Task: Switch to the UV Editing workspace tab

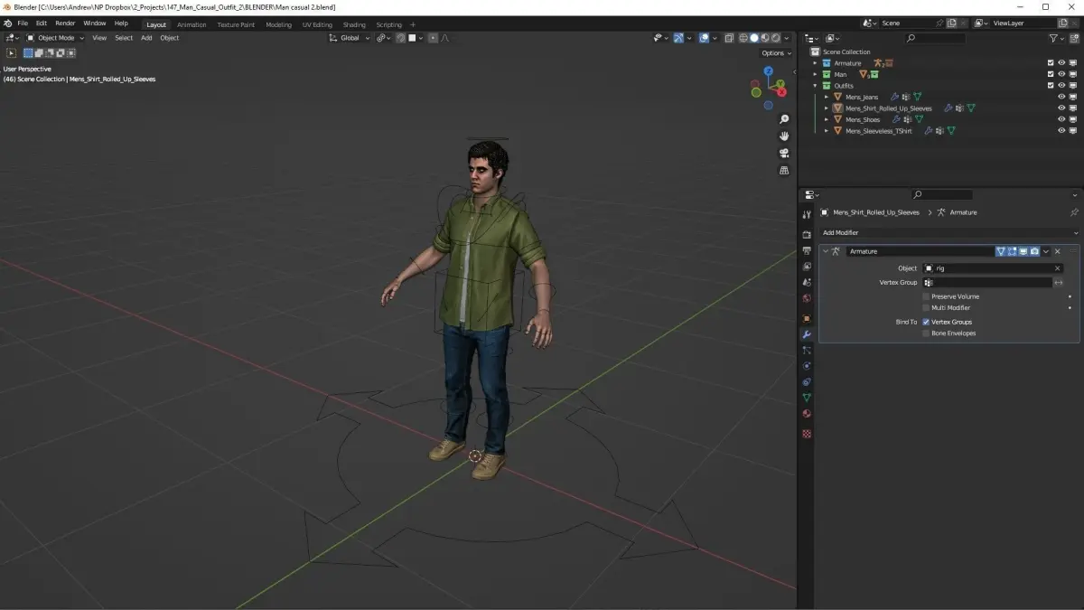Action: 317,24
